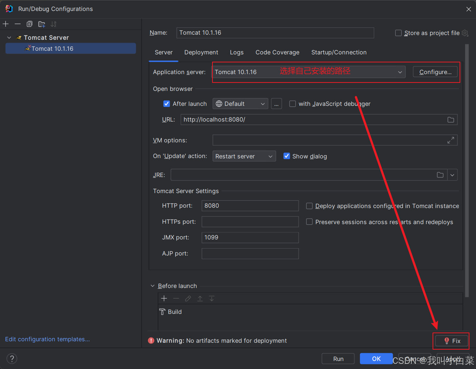Create new folder in configurations toolbar

click(x=42, y=24)
